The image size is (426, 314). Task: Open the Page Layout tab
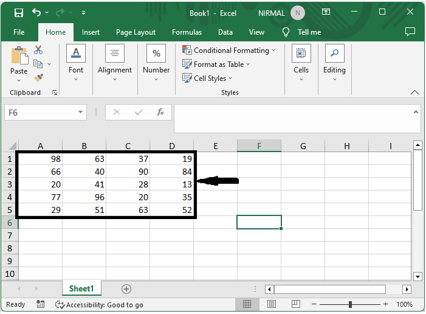tap(136, 32)
